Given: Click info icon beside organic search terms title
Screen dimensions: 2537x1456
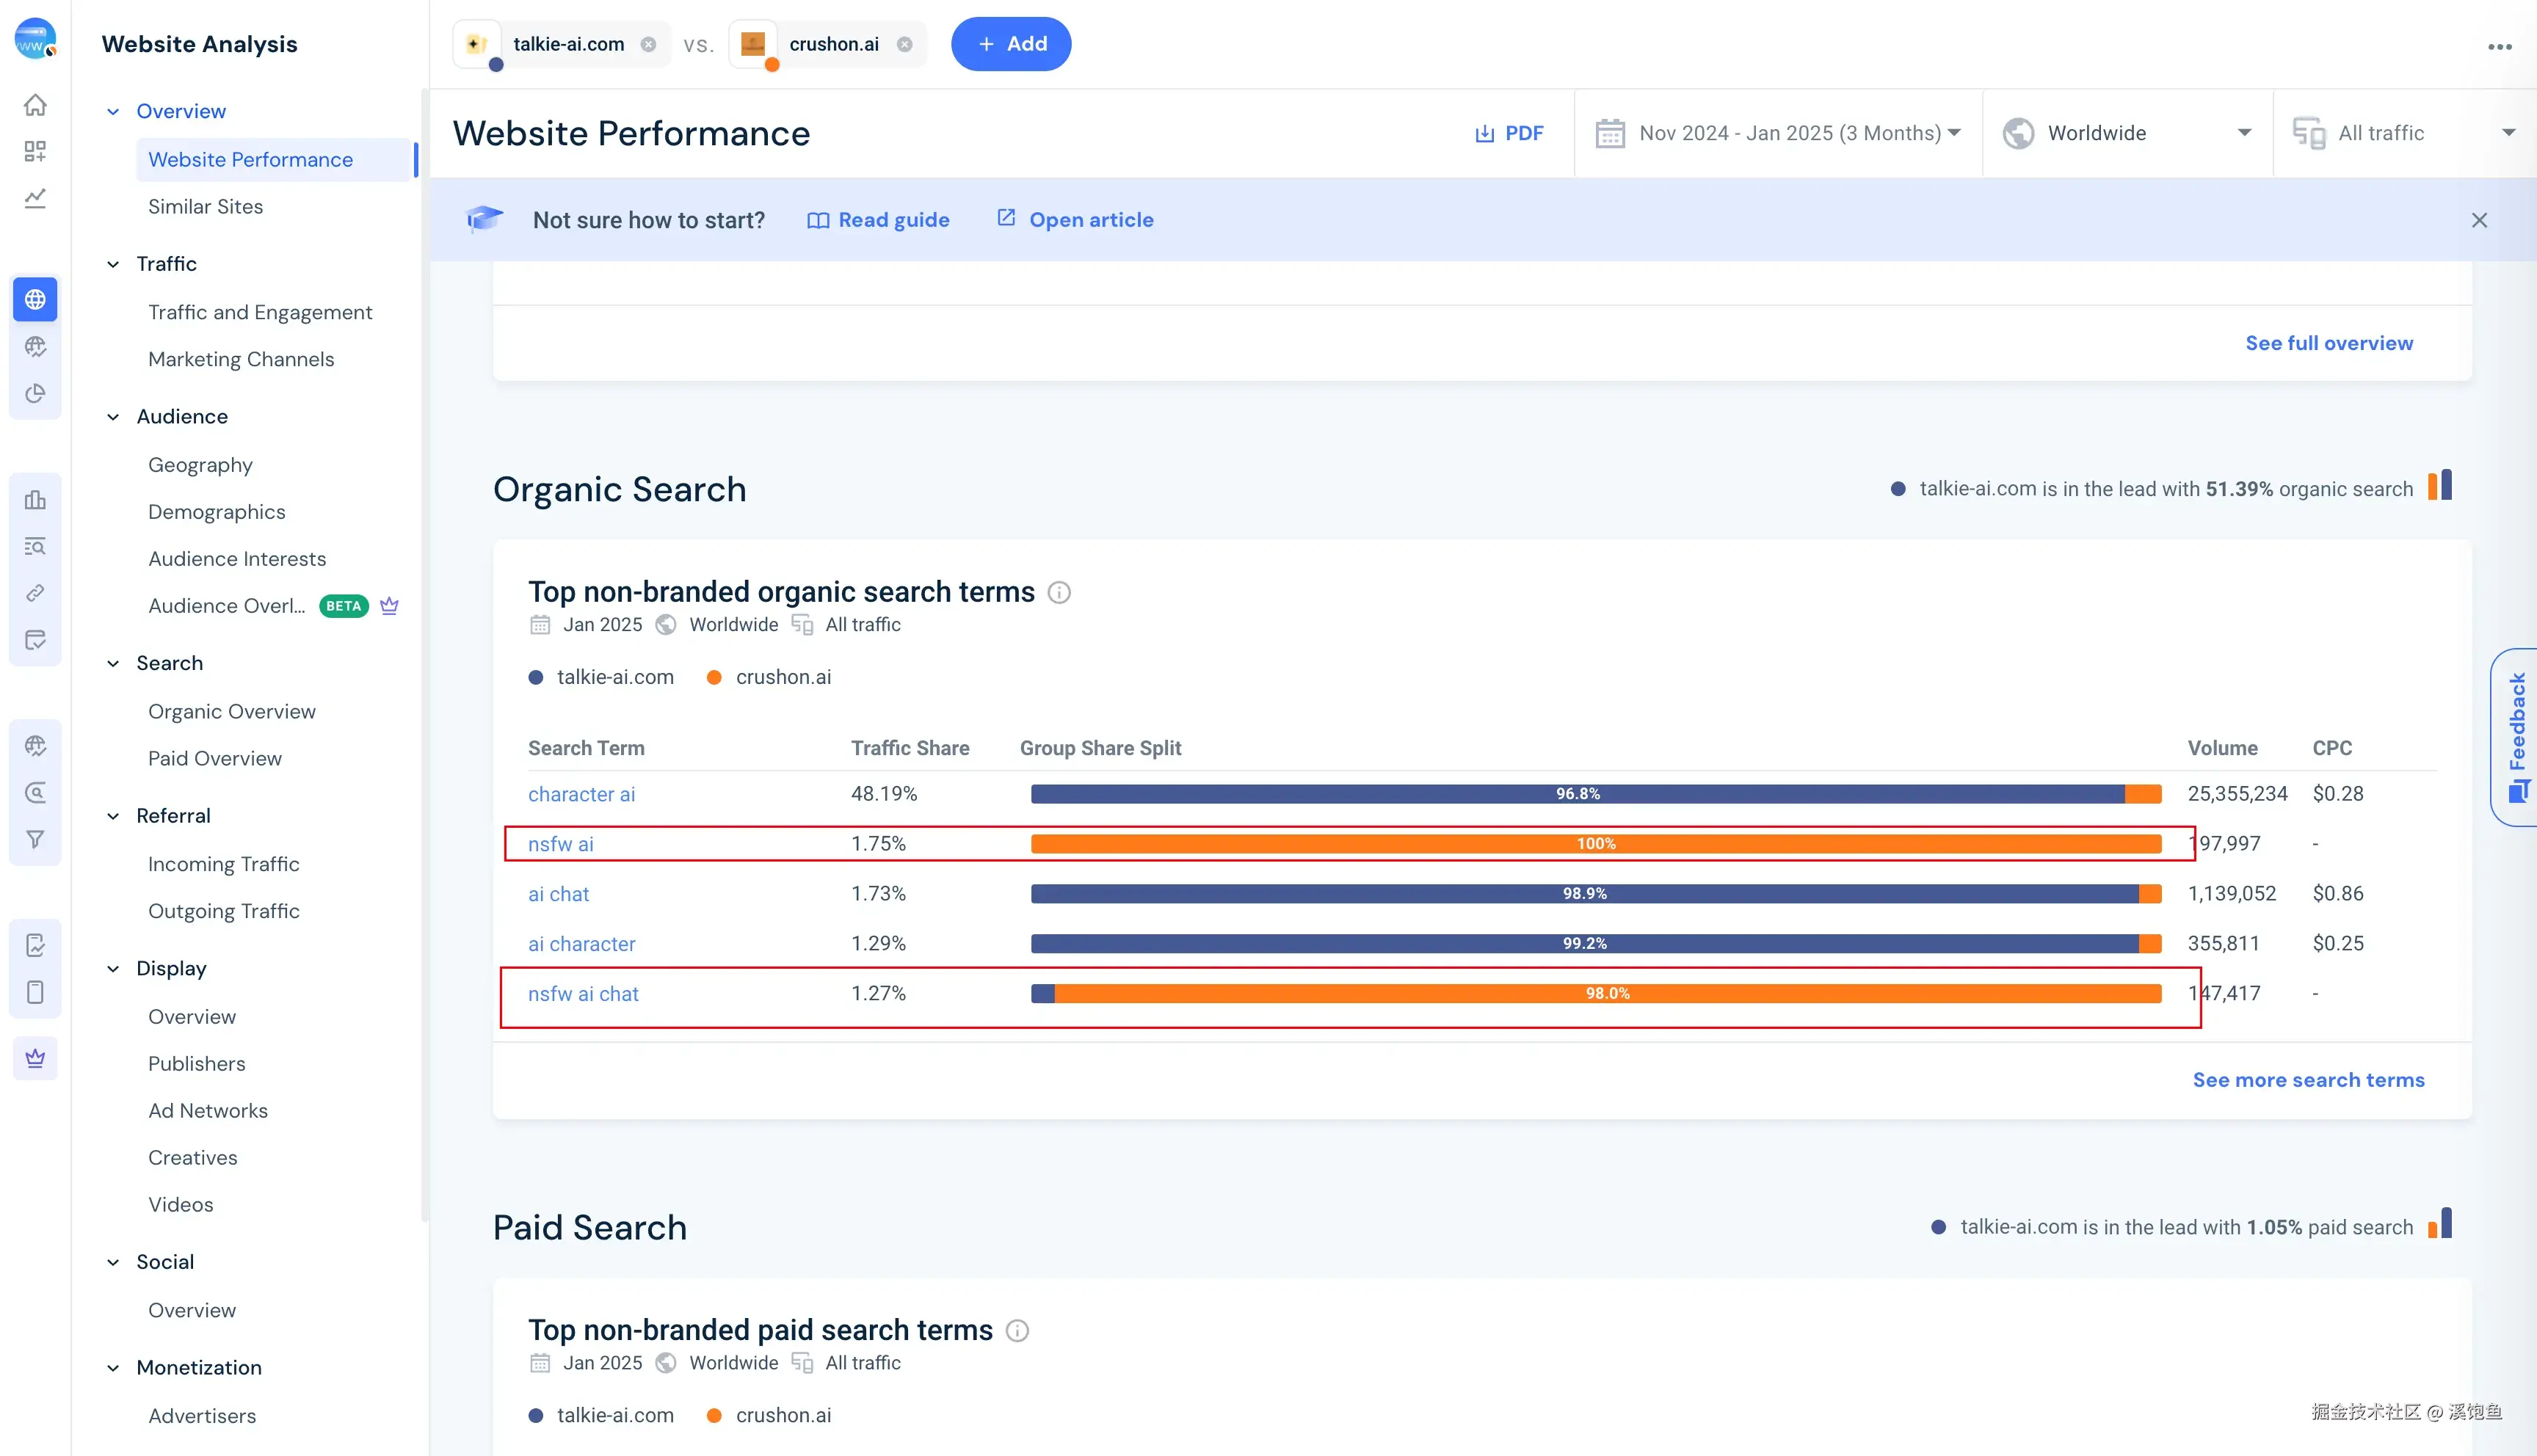Looking at the screenshot, I should pyautogui.click(x=1059, y=593).
